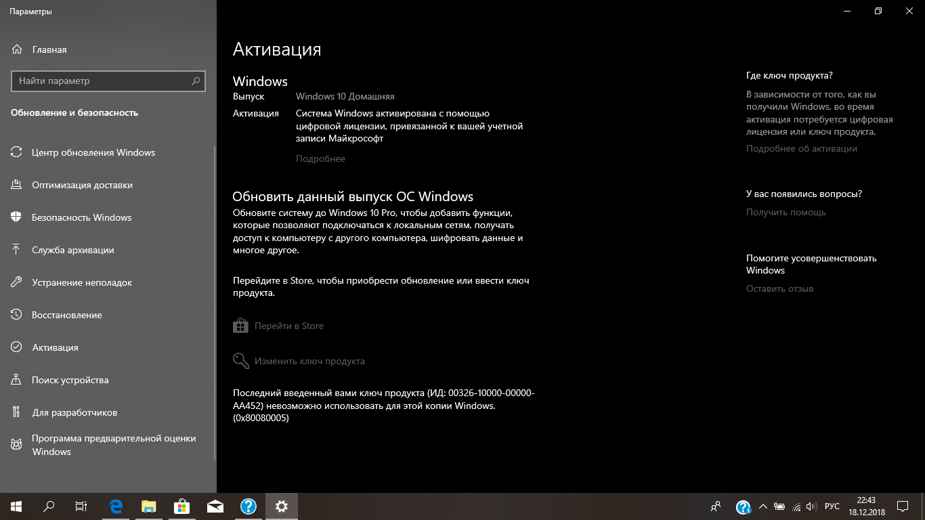The width and height of the screenshot is (925, 520).
Task: Open Wi-Fi network icon in tray
Action: pyautogui.click(x=796, y=506)
